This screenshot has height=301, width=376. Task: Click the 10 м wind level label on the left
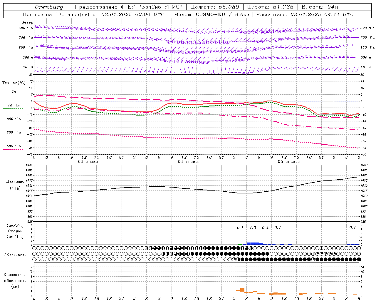(28, 67)
